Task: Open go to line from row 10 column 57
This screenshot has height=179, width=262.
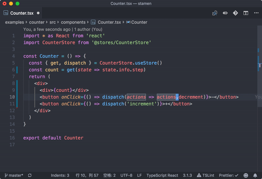Action: coord(87,175)
